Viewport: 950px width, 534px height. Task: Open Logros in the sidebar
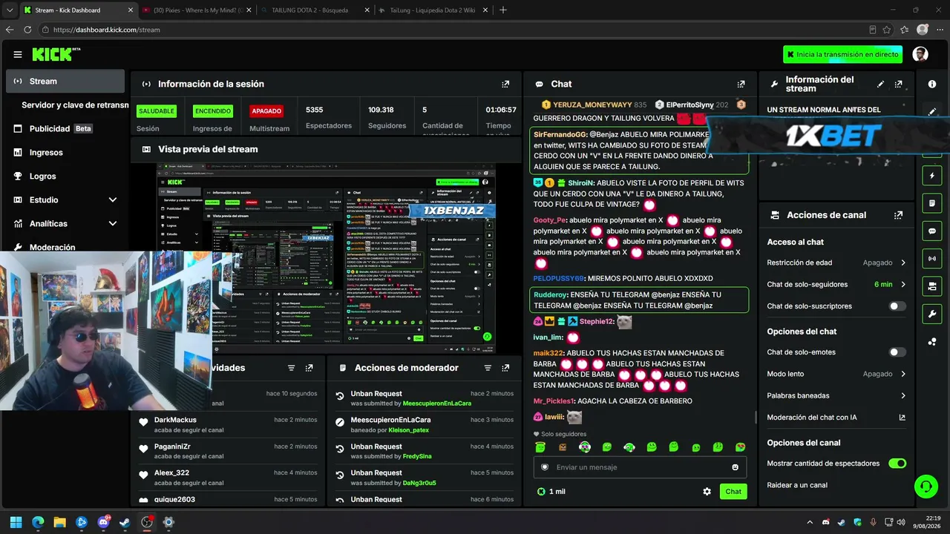[x=65, y=177]
